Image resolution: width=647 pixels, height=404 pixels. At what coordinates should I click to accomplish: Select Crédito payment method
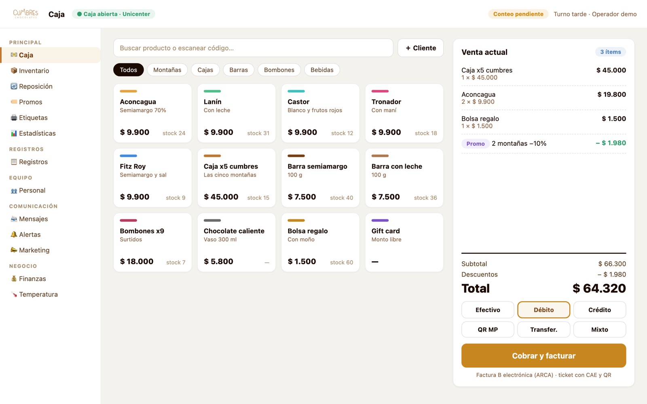click(x=600, y=310)
